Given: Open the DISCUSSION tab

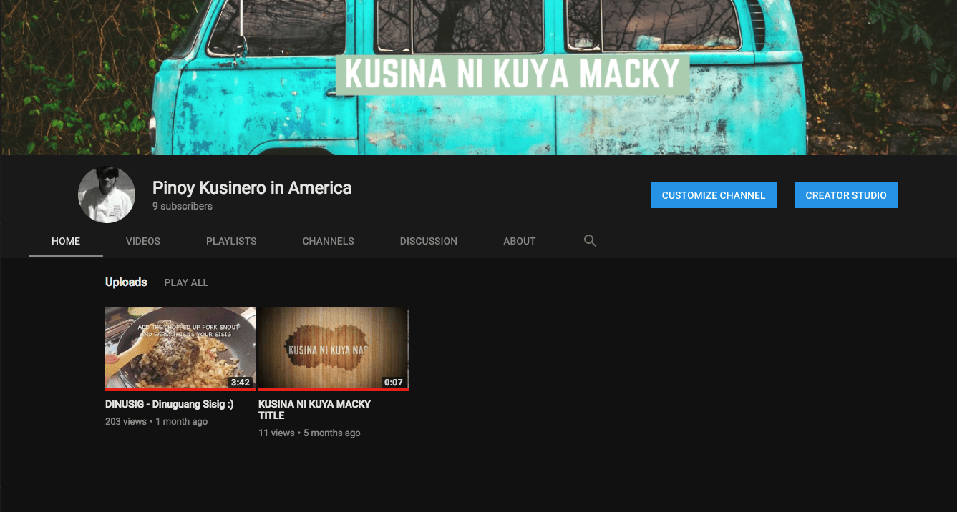Looking at the screenshot, I should pos(428,241).
